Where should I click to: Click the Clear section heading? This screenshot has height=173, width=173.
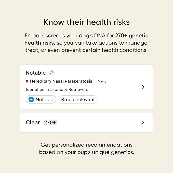click(33, 123)
